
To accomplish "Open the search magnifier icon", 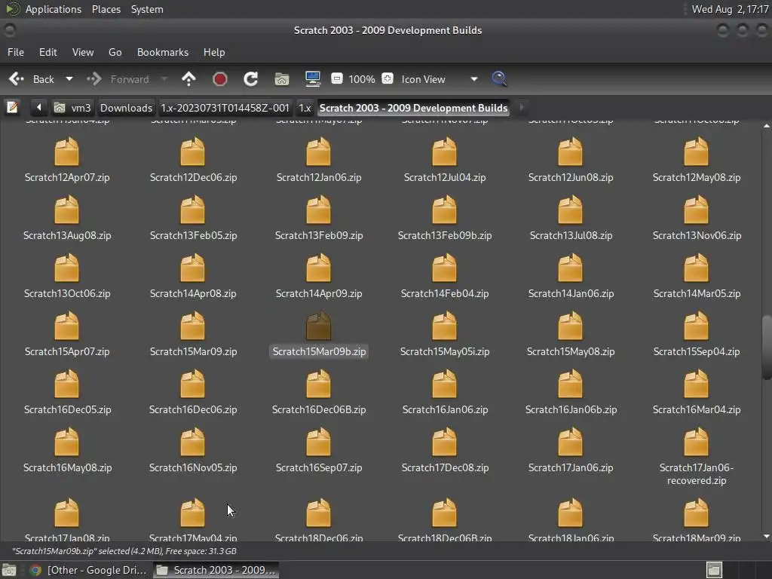I will pos(499,79).
